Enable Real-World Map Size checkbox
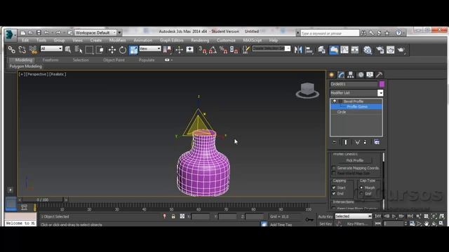This screenshot has width=449, height=252. tap(334, 173)
